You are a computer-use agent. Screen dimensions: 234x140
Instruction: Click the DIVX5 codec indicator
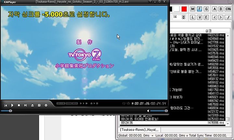(60, 103)
